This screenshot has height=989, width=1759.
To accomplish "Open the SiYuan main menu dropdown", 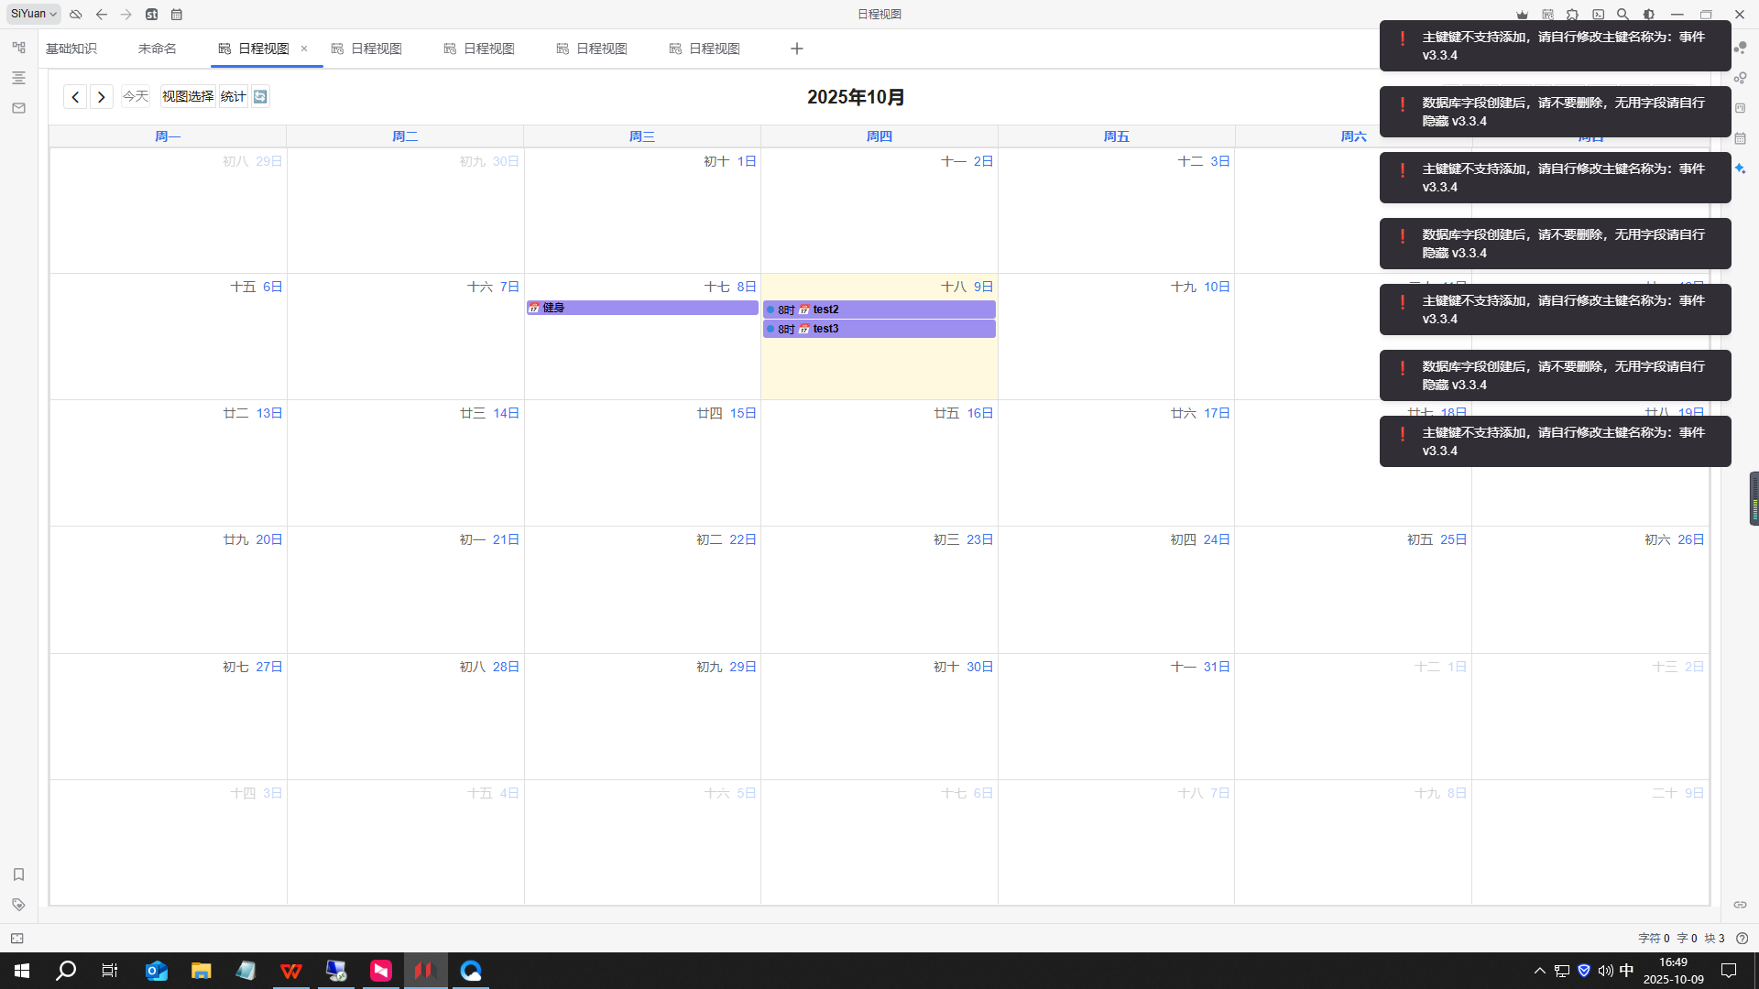I will point(34,14).
